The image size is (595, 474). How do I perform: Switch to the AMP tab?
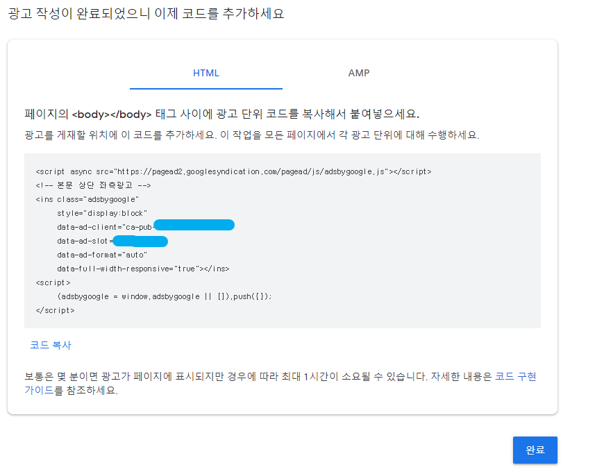[359, 73]
